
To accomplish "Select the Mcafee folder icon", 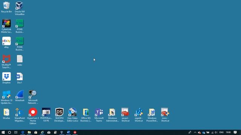I will (6, 113).
